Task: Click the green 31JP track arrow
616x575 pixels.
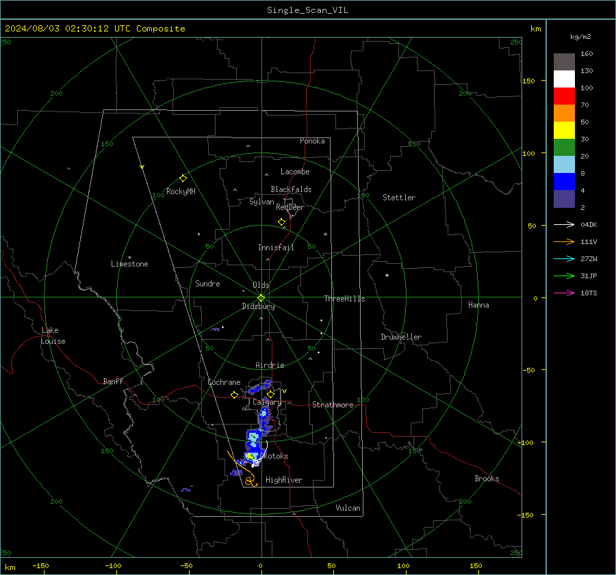Action: point(564,276)
